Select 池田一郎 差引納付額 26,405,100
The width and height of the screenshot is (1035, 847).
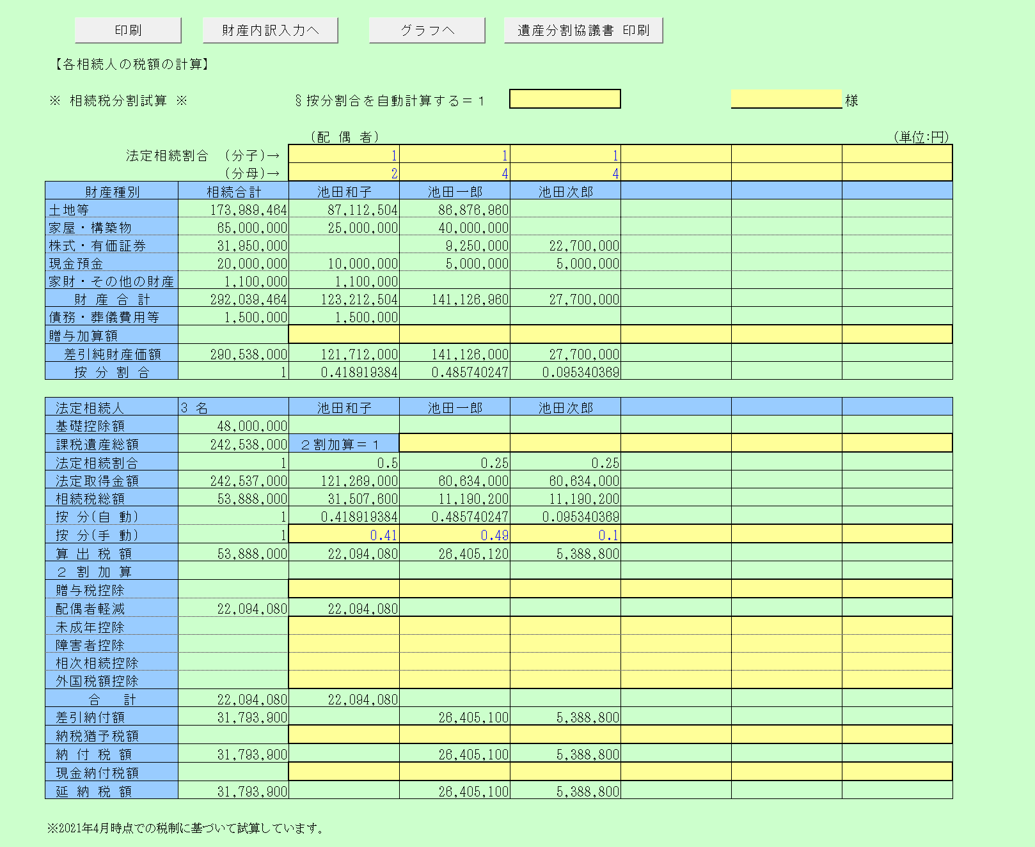(455, 717)
